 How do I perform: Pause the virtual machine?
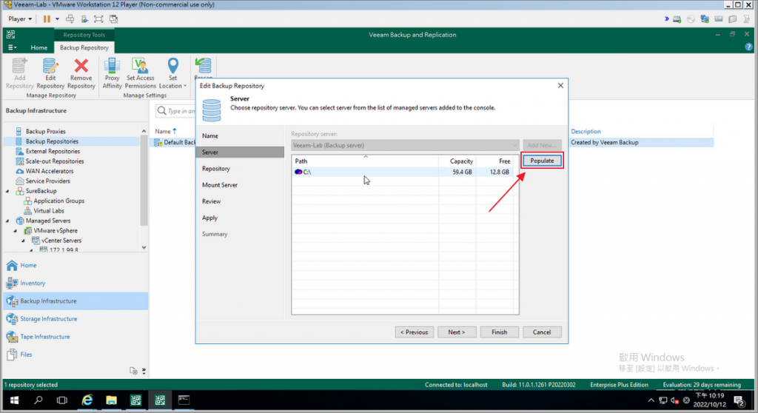click(47, 19)
